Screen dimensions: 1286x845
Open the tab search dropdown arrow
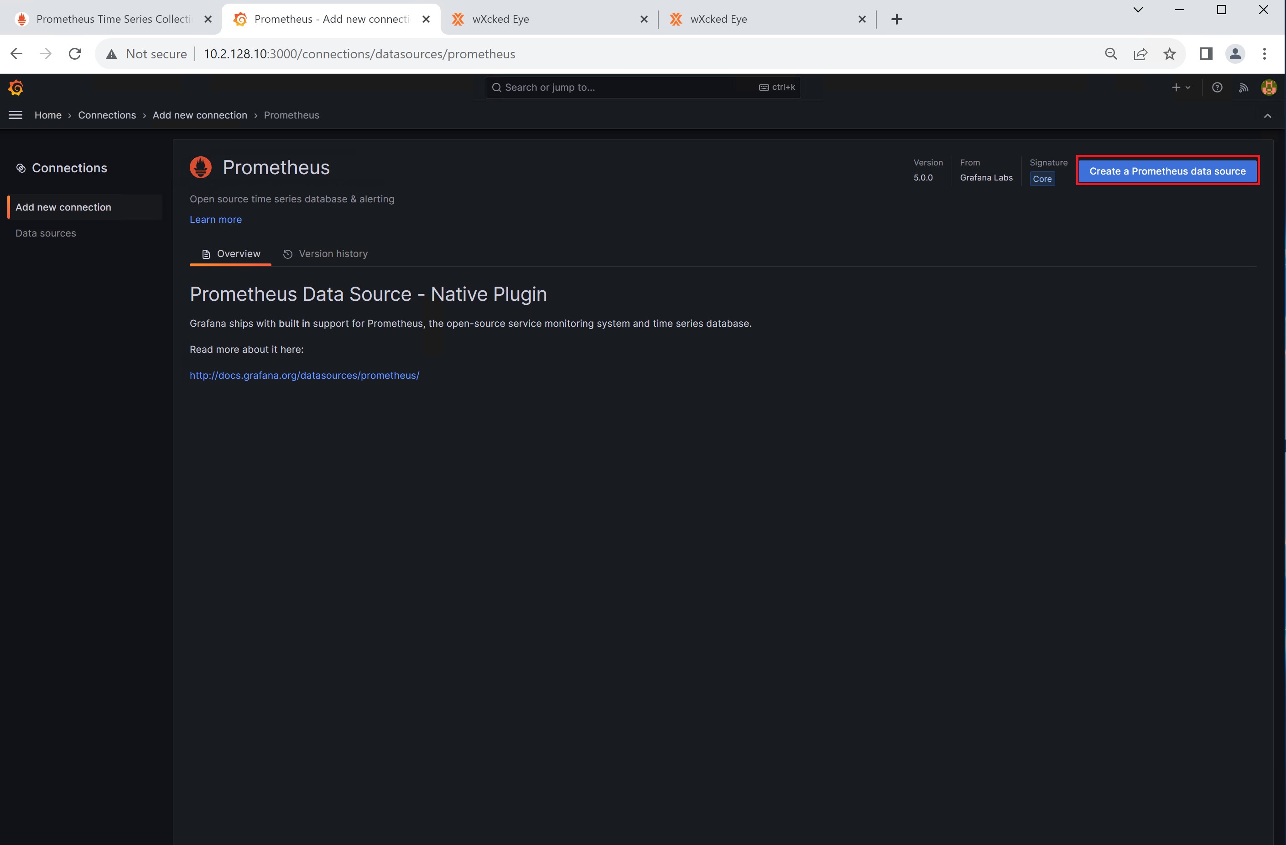pyautogui.click(x=1138, y=10)
